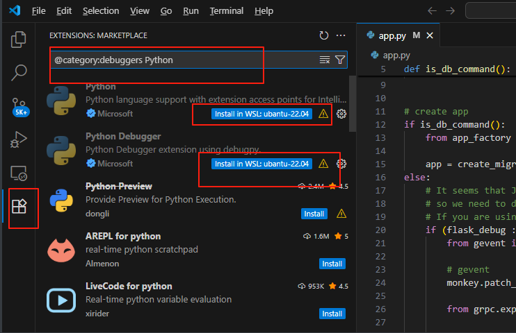Place cursor on the 'else:' line

coord(417,178)
